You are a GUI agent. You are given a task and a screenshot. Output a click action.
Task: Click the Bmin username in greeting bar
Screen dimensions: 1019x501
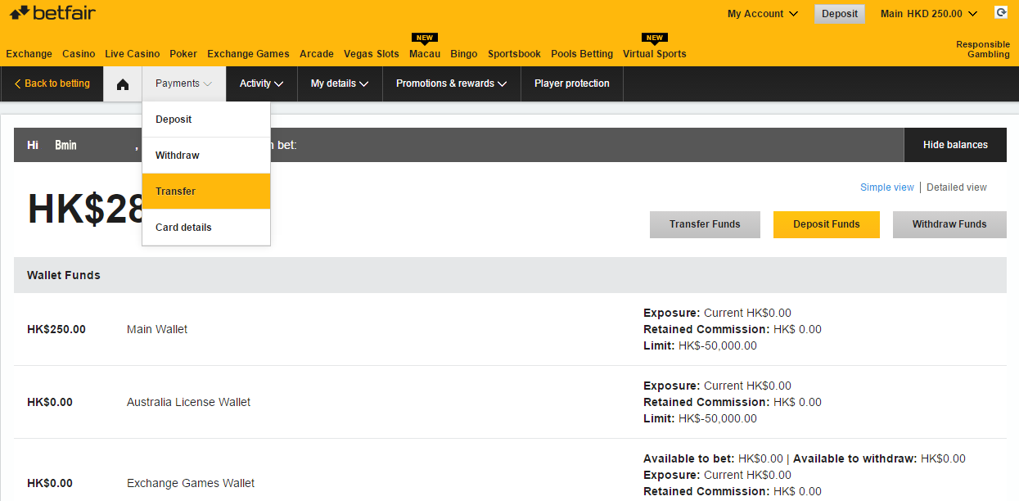point(65,145)
